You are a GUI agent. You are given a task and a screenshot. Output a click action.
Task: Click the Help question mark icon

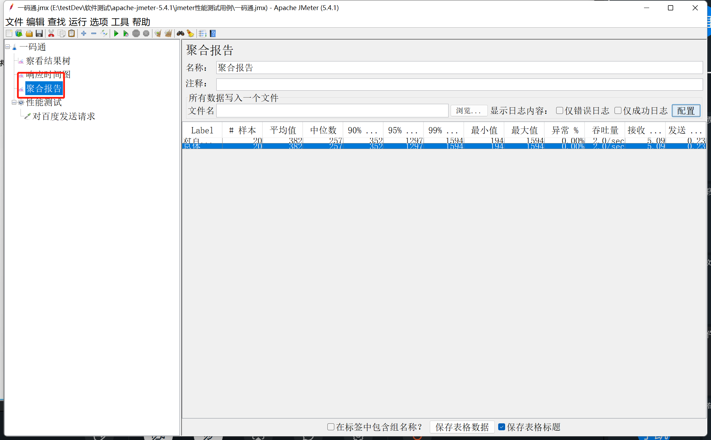[213, 33]
